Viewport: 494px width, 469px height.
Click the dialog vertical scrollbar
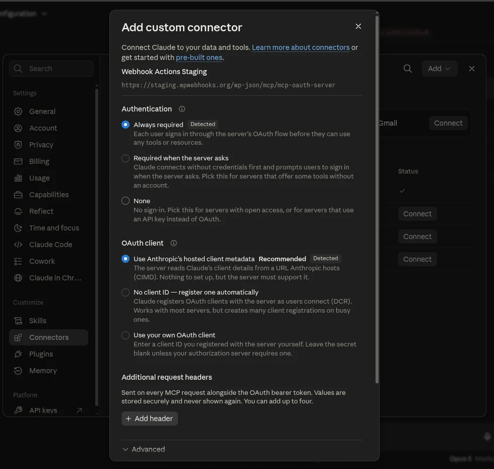click(x=377, y=200)
